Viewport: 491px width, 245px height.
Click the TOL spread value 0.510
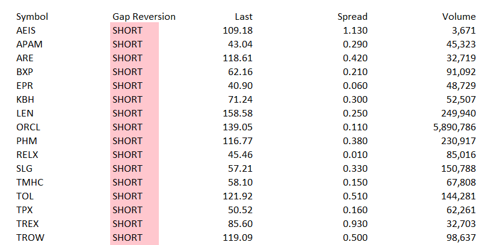click(355, 196)
